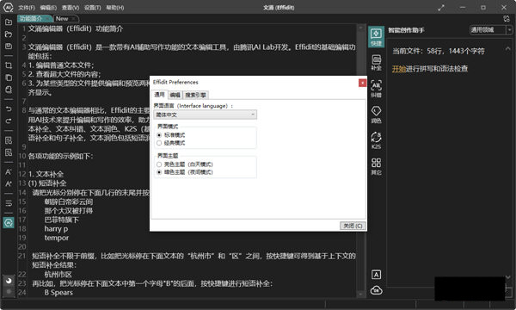Click the cloud icon at sidebar bottom
Screen dimensions: 516x310
point(376,290)
